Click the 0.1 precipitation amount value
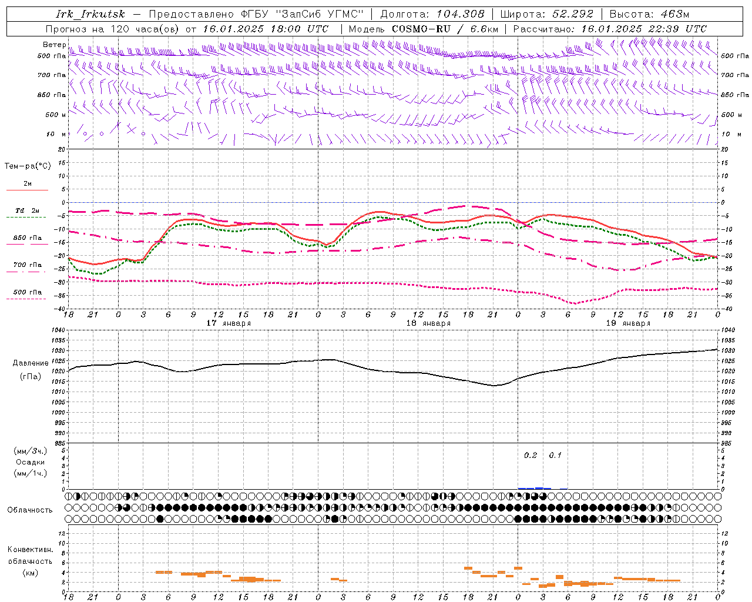 (555, 455)
